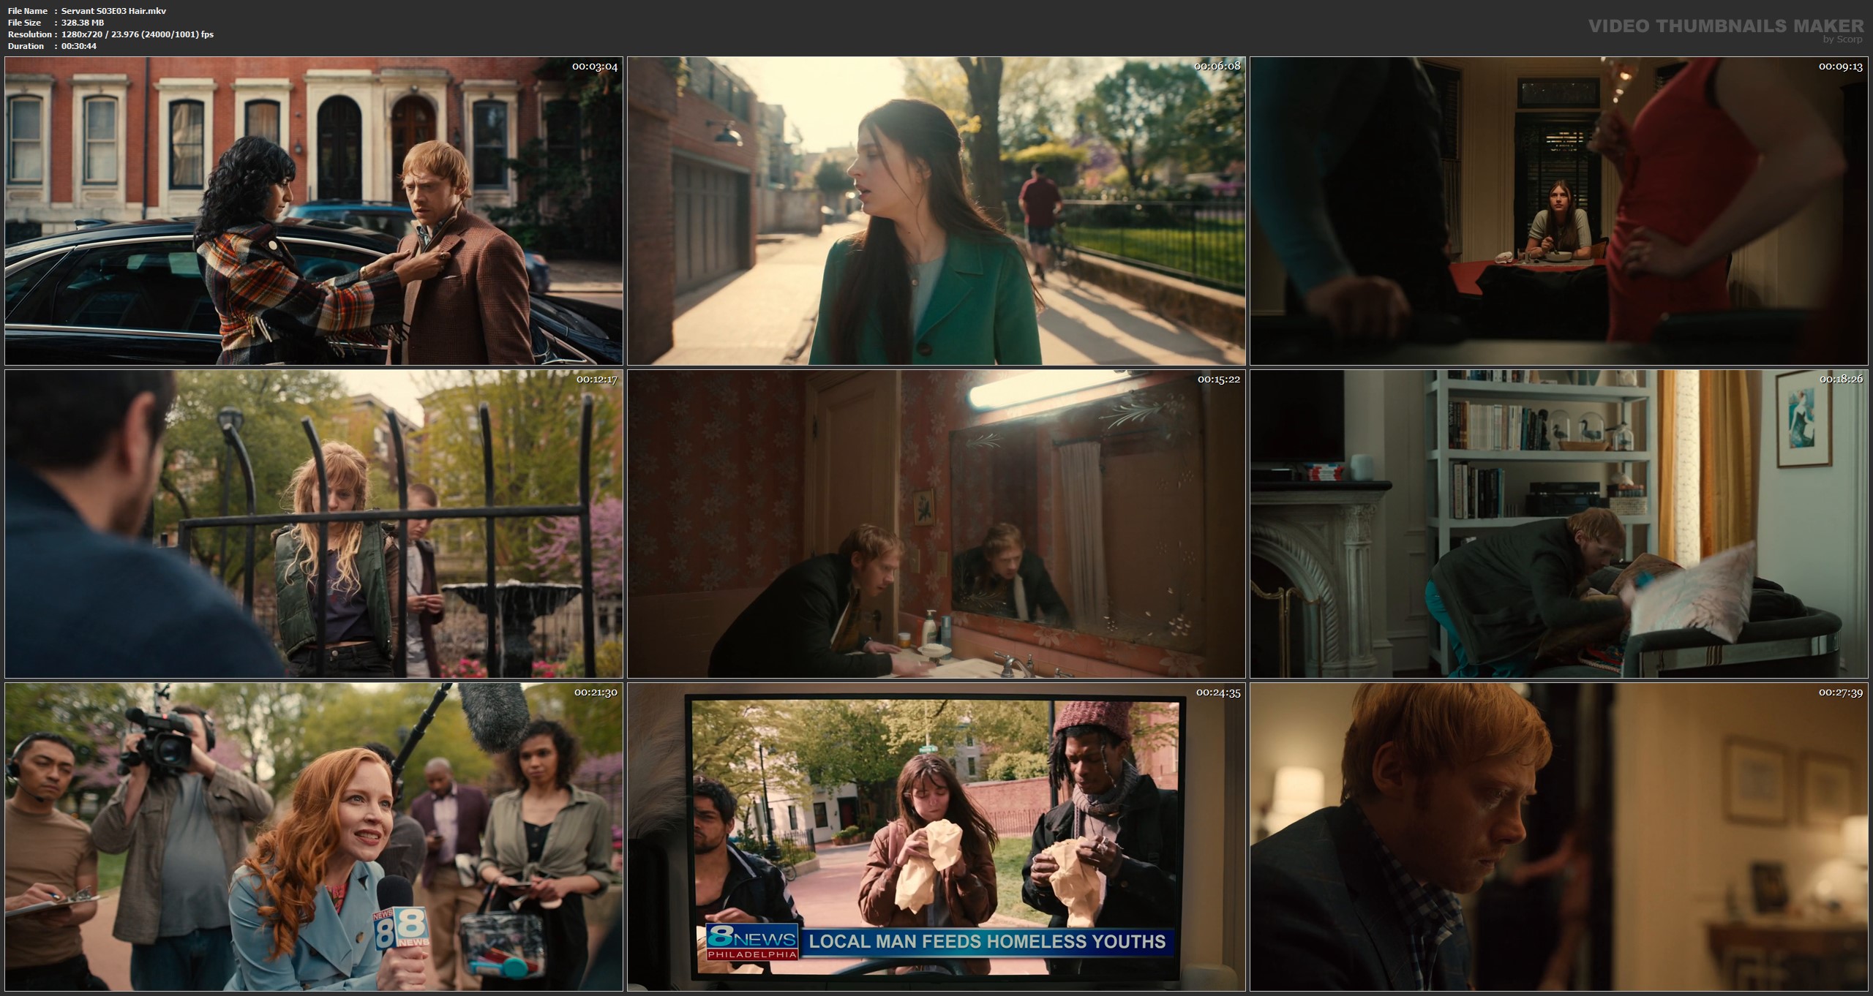1873x996 pixels.
Task: Select the TV news broadcast thumbnail
Action: 936,837
